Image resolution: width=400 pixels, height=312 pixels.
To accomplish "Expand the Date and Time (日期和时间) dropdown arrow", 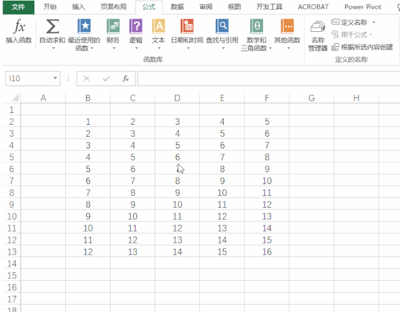I will click(x=188, y=48).
